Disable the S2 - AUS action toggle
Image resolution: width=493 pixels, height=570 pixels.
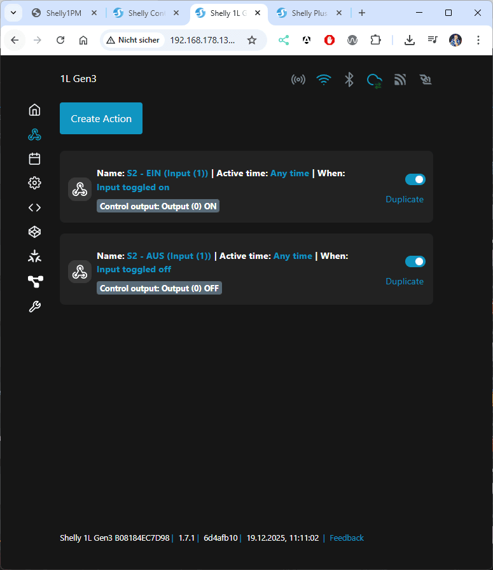pyautogui.click(x=415, y=261)
